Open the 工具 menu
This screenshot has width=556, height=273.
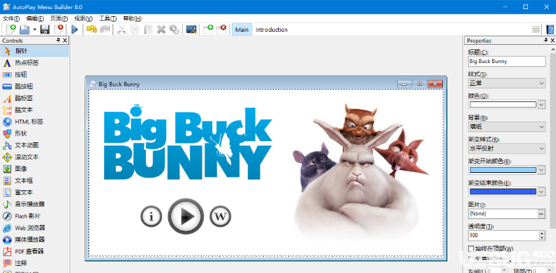[107, 18]
